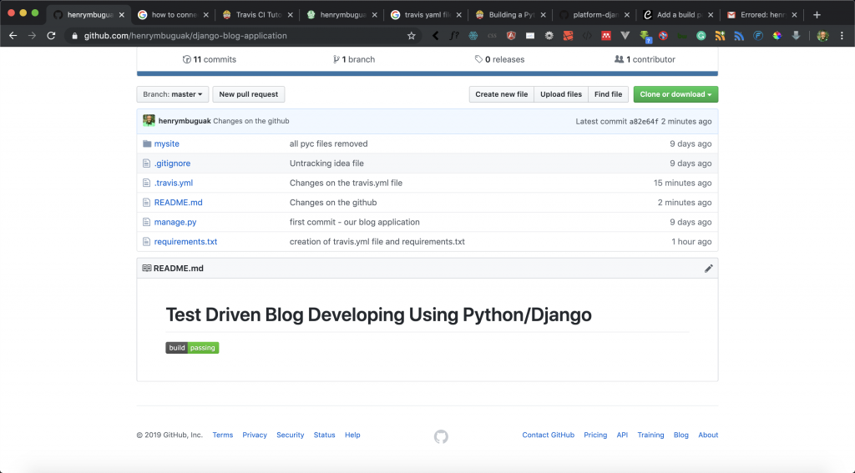Click the WhatFont f? extension icon

pyautogui.click(x=453, y=35)
